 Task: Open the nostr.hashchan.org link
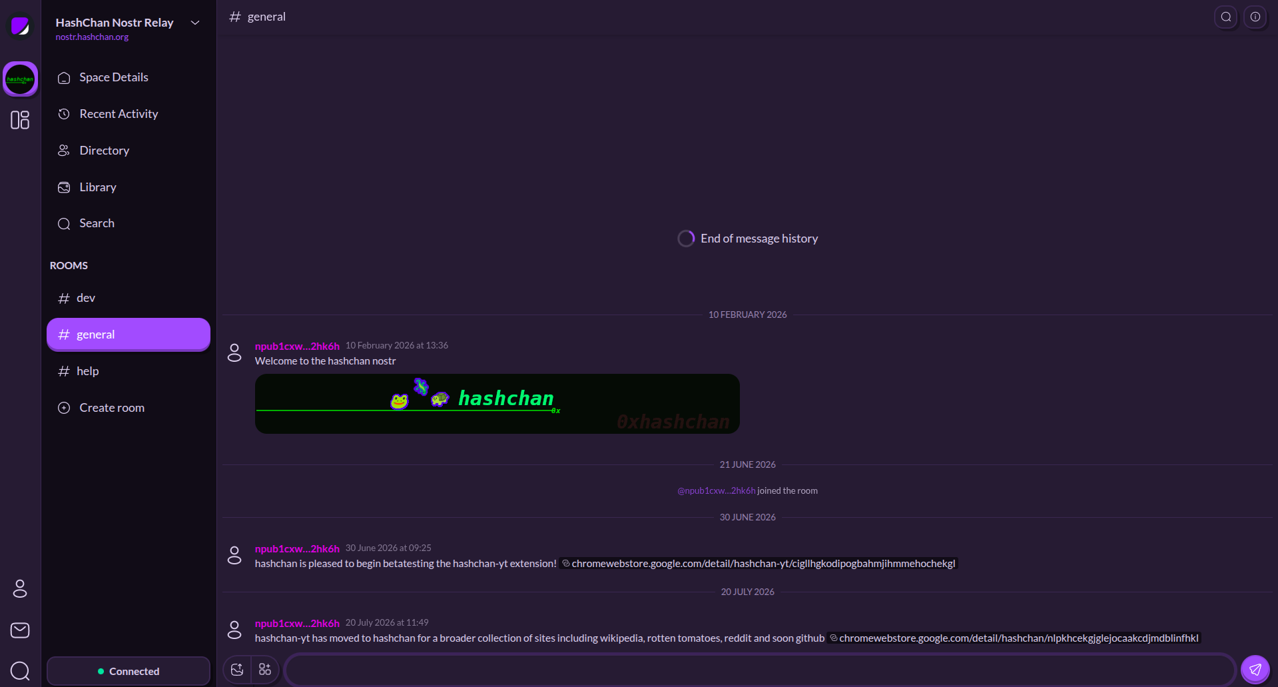[92, 37]
